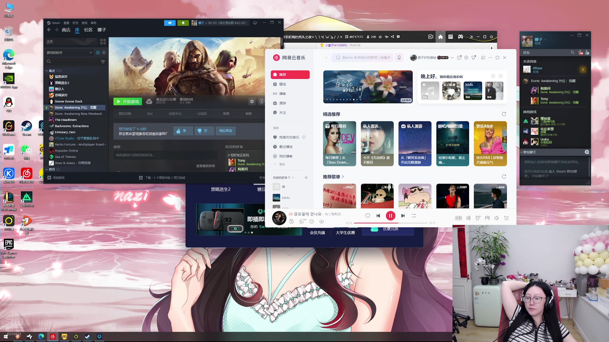Share the current song

point(311,221)
